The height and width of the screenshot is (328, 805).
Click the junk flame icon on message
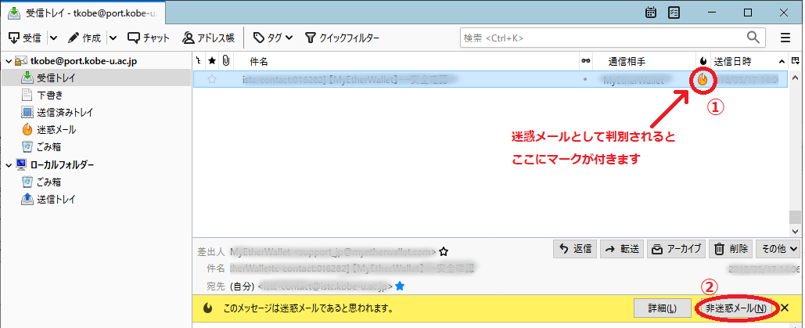click(x=703, y=79)
